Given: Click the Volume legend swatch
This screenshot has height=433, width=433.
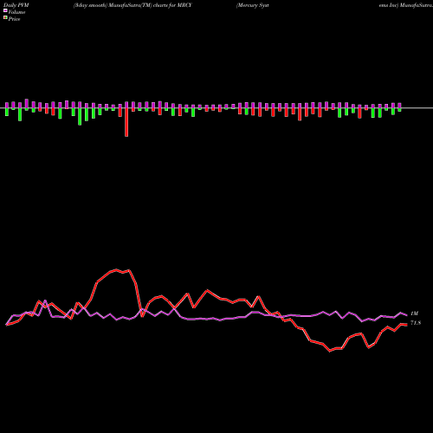Looking at the screenshot, I should (x=5, y=11).
